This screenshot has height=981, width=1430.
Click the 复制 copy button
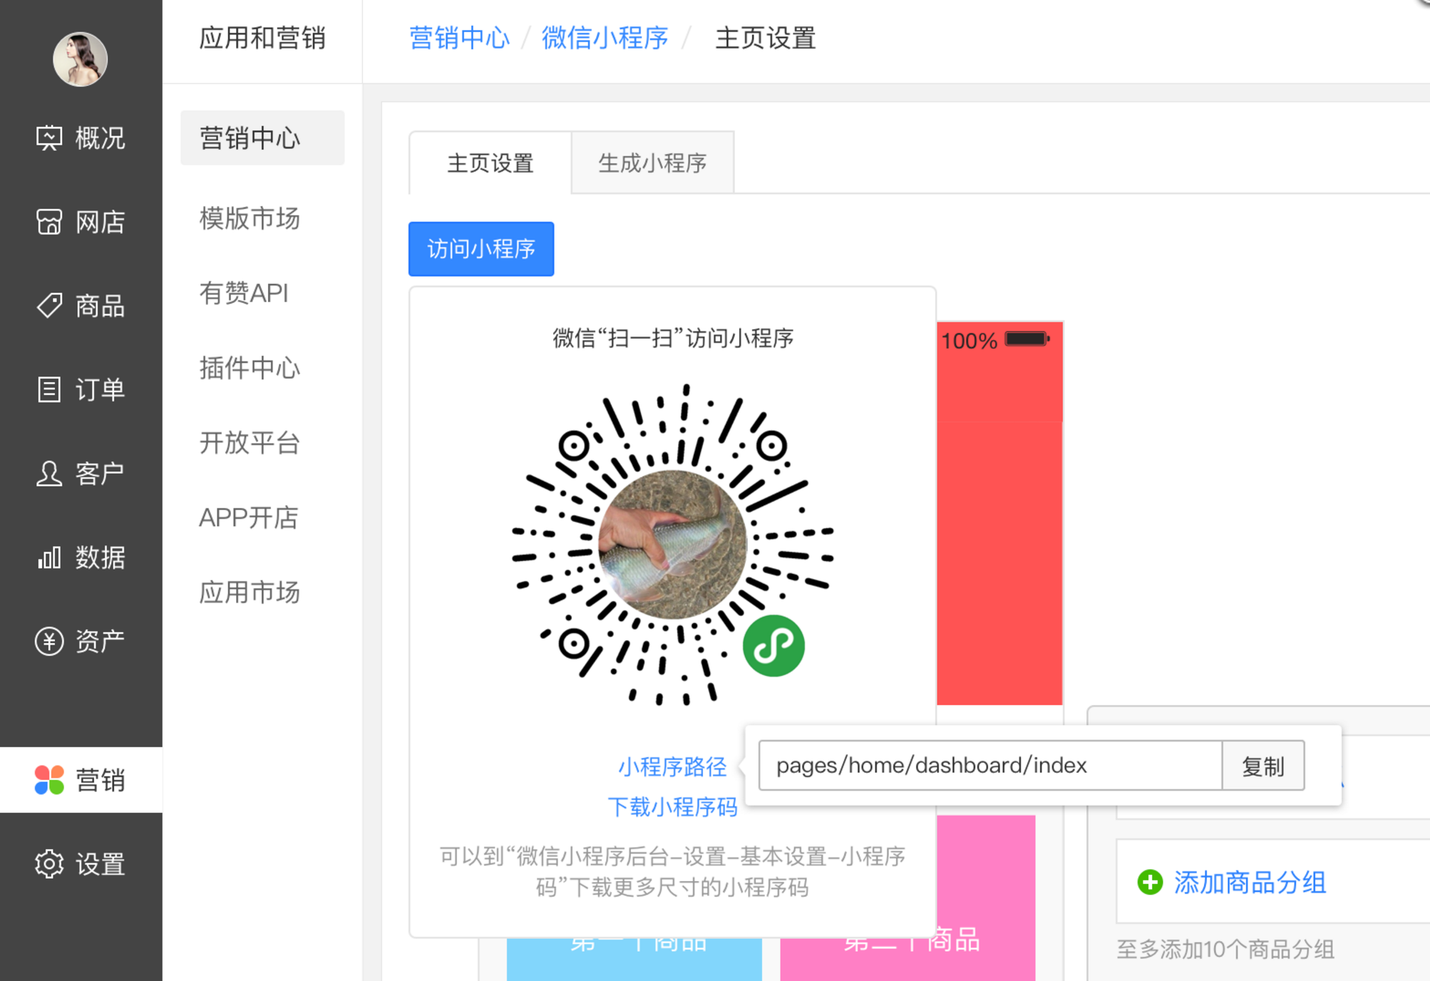1263,766
